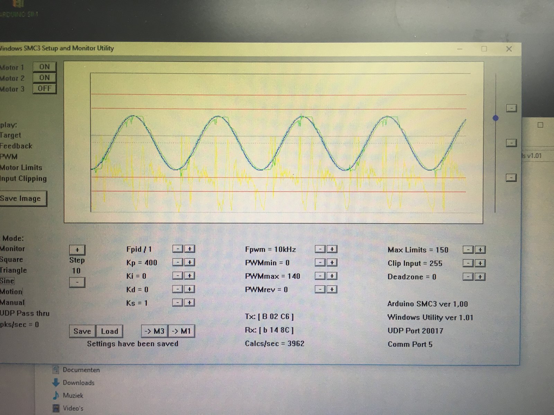Toggle Target trace display

(x=10, y=135)
